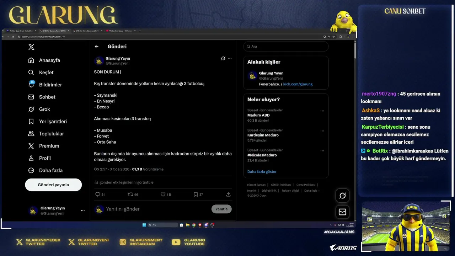Open #NicolasMaduro trend
This screenshot has height=256, width=455.
262,155
